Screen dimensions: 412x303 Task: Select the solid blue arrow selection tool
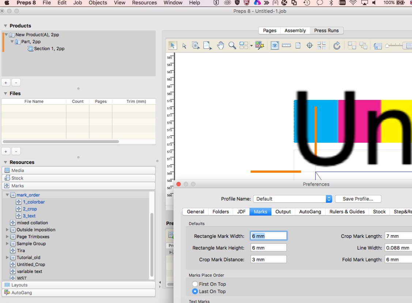[172, 45]
